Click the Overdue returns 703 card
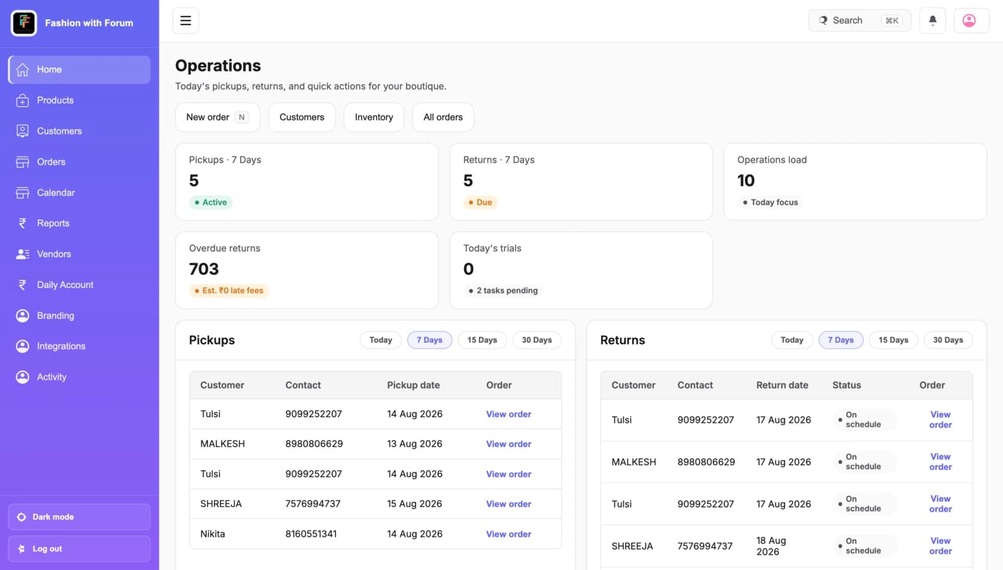 [x=307, y=270]
